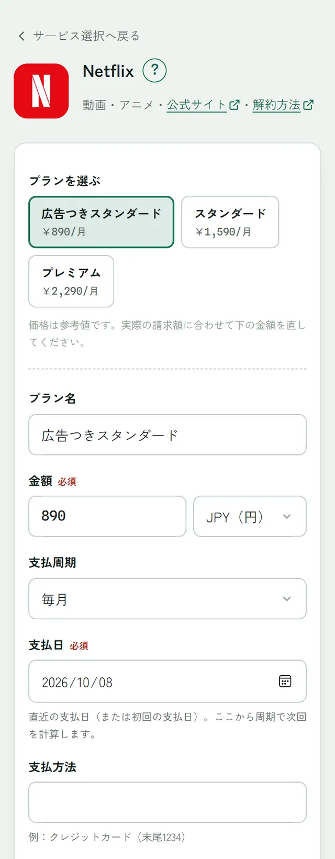Viewport: 335px width, 859px height.
Task: Click the empty 支払方法 input field
Action: tap(167, 802)
